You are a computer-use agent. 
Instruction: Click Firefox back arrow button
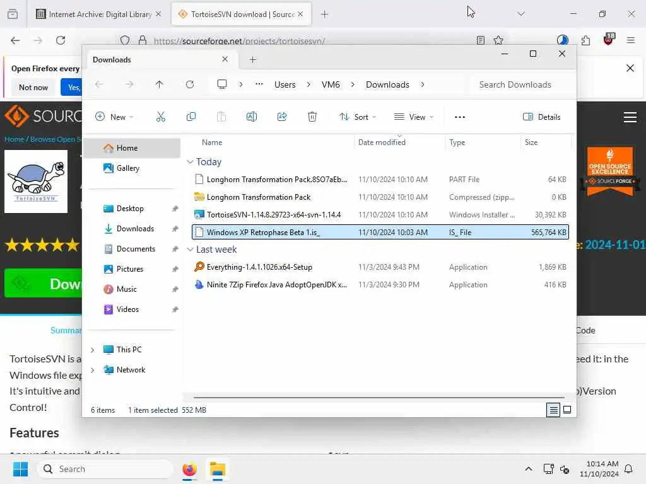(15, 40)
